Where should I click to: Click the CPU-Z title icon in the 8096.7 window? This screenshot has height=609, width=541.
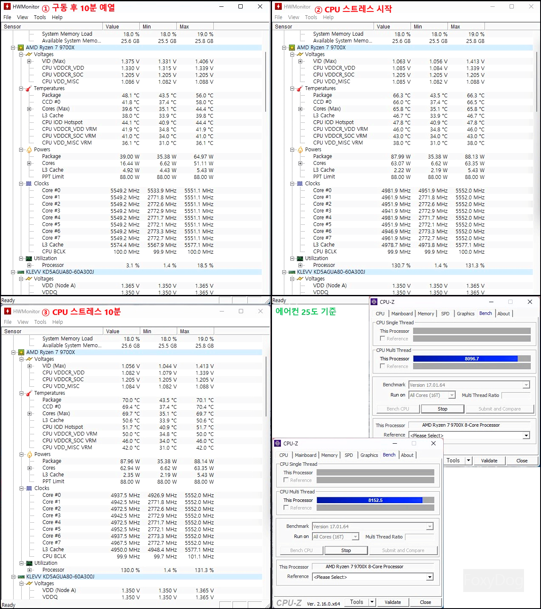374,302
